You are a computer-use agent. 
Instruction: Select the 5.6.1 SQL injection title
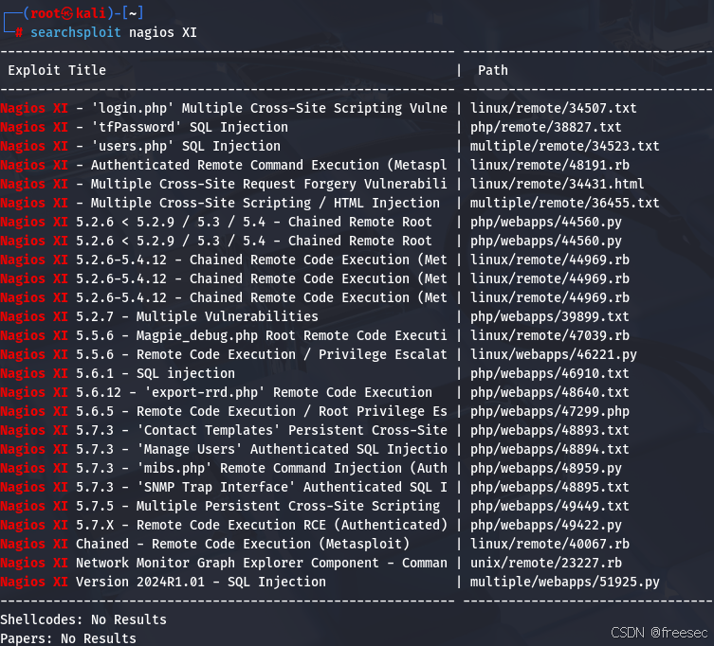point(118,373)
